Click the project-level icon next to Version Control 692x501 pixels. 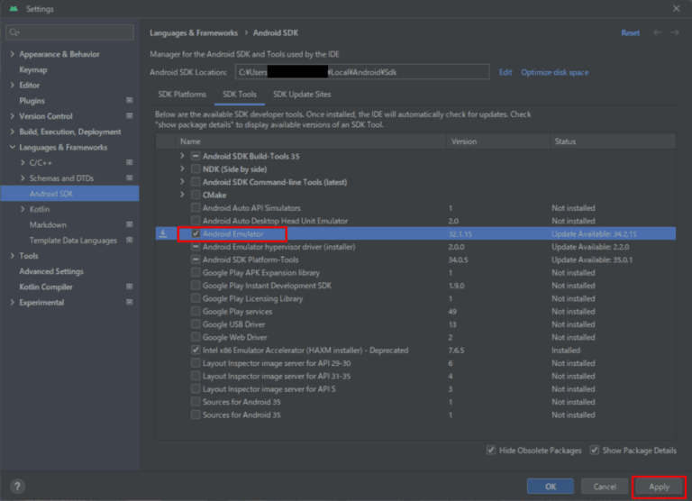(130, 116)
